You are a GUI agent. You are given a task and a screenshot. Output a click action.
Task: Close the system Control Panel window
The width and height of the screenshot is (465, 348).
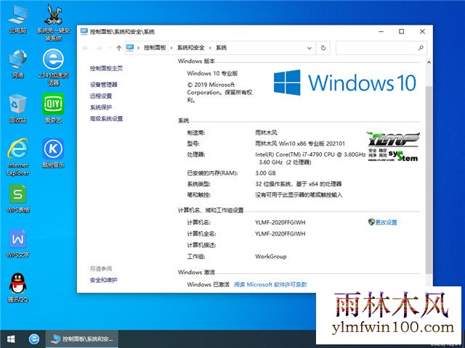pyautogui.click(x=422, y=31)
